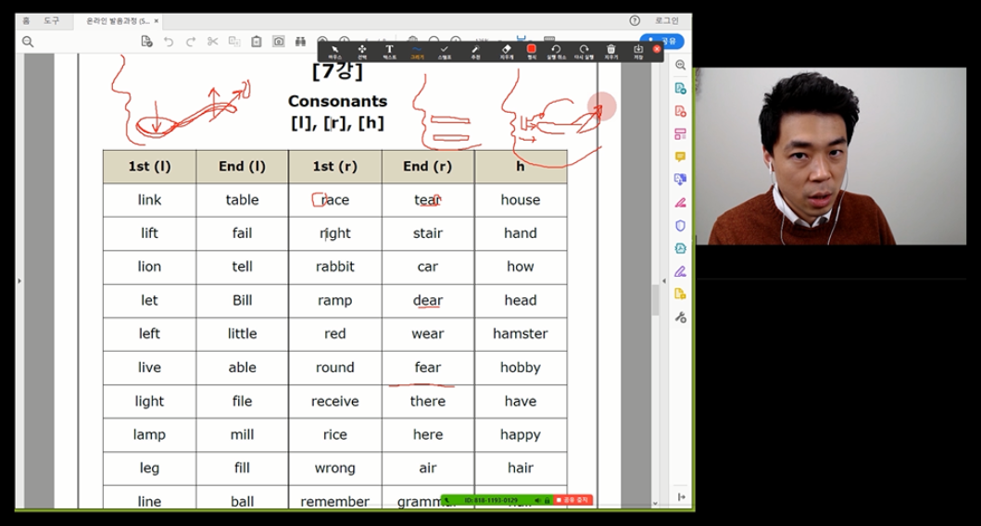
Task: Open the zoom search tool in right pane
Action: tap(681, 65)
